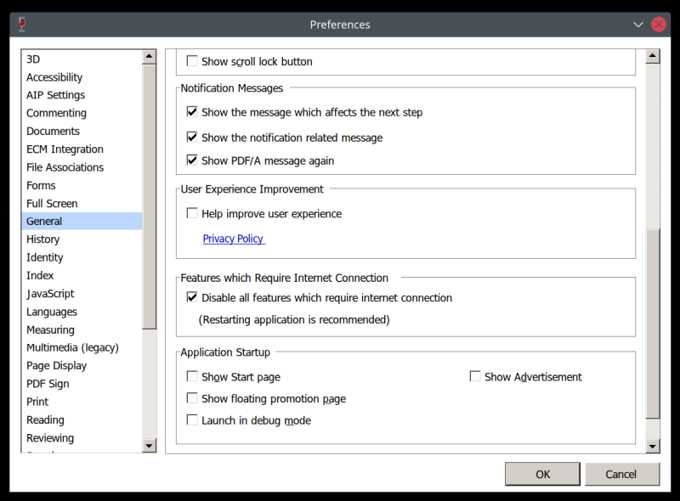
Task: Uncheck "Show the notification related message"
Action: tap(192, 137)
